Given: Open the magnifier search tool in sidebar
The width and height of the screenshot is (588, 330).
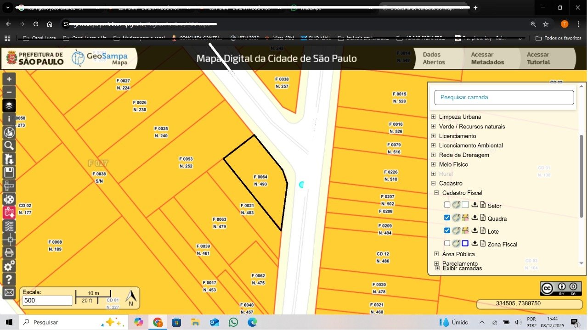Looking at the screenshot, I should pyautogui.click(x=9, y=146).
